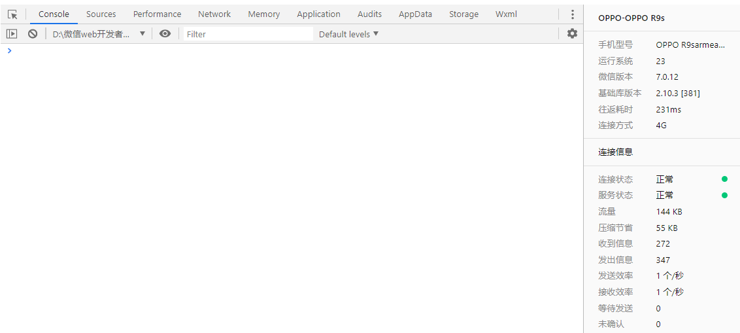Expand the Default levels dropdown
The height and width of the screenshot is (333, 740).
[349, 34]
